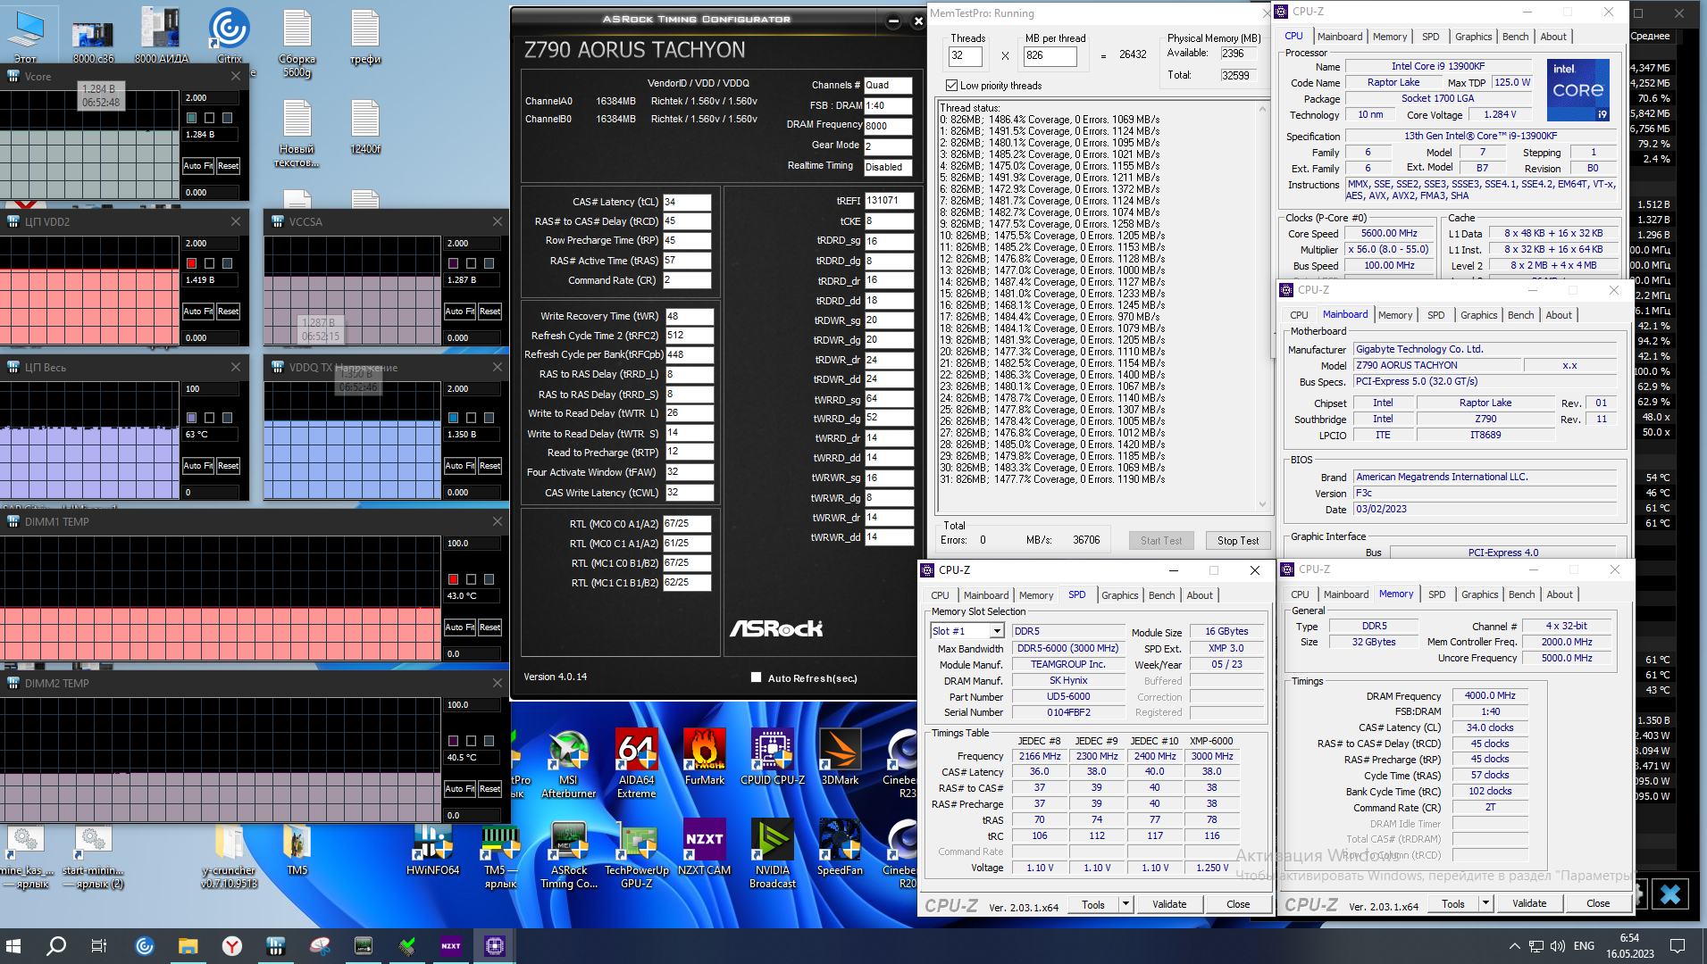Click Auto Fit in the Vcore graph
This screenshot has width=1707, height=964.
click(x=197, y=166)
